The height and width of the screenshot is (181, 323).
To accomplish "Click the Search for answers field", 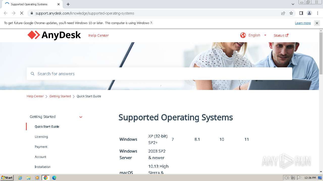I will tap(159, 74).
